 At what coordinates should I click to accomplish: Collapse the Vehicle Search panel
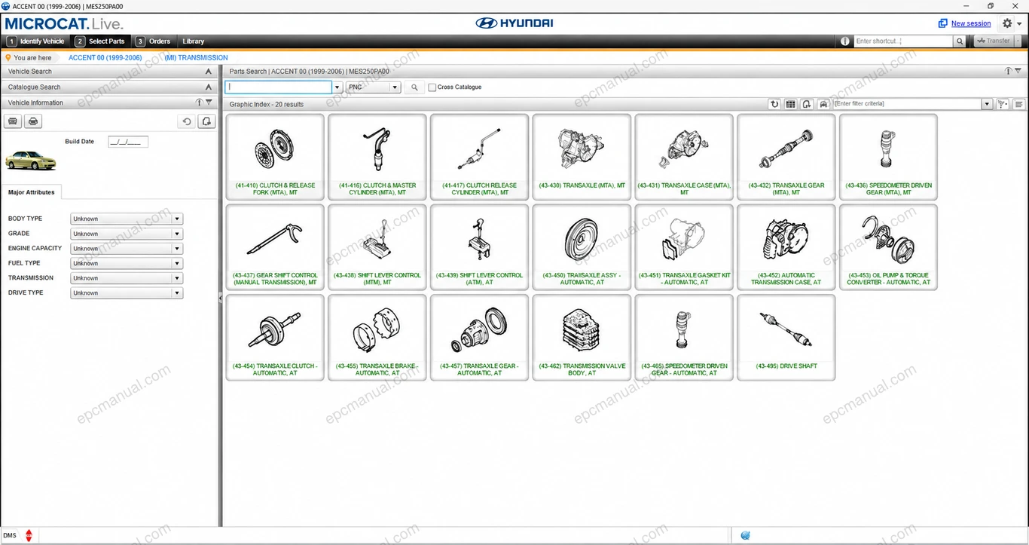coord(209,72)
